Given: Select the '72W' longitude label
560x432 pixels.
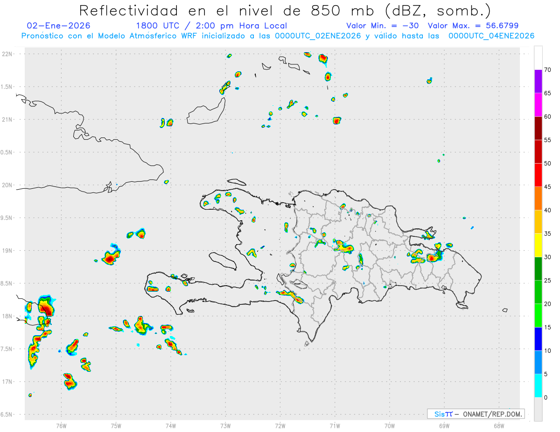Looking at the screenshot, I should tap(280, 426).
